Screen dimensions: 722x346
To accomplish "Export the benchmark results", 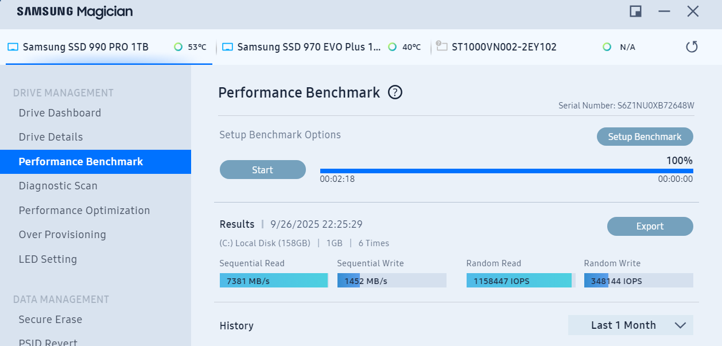I will click(x=650, y=227).
